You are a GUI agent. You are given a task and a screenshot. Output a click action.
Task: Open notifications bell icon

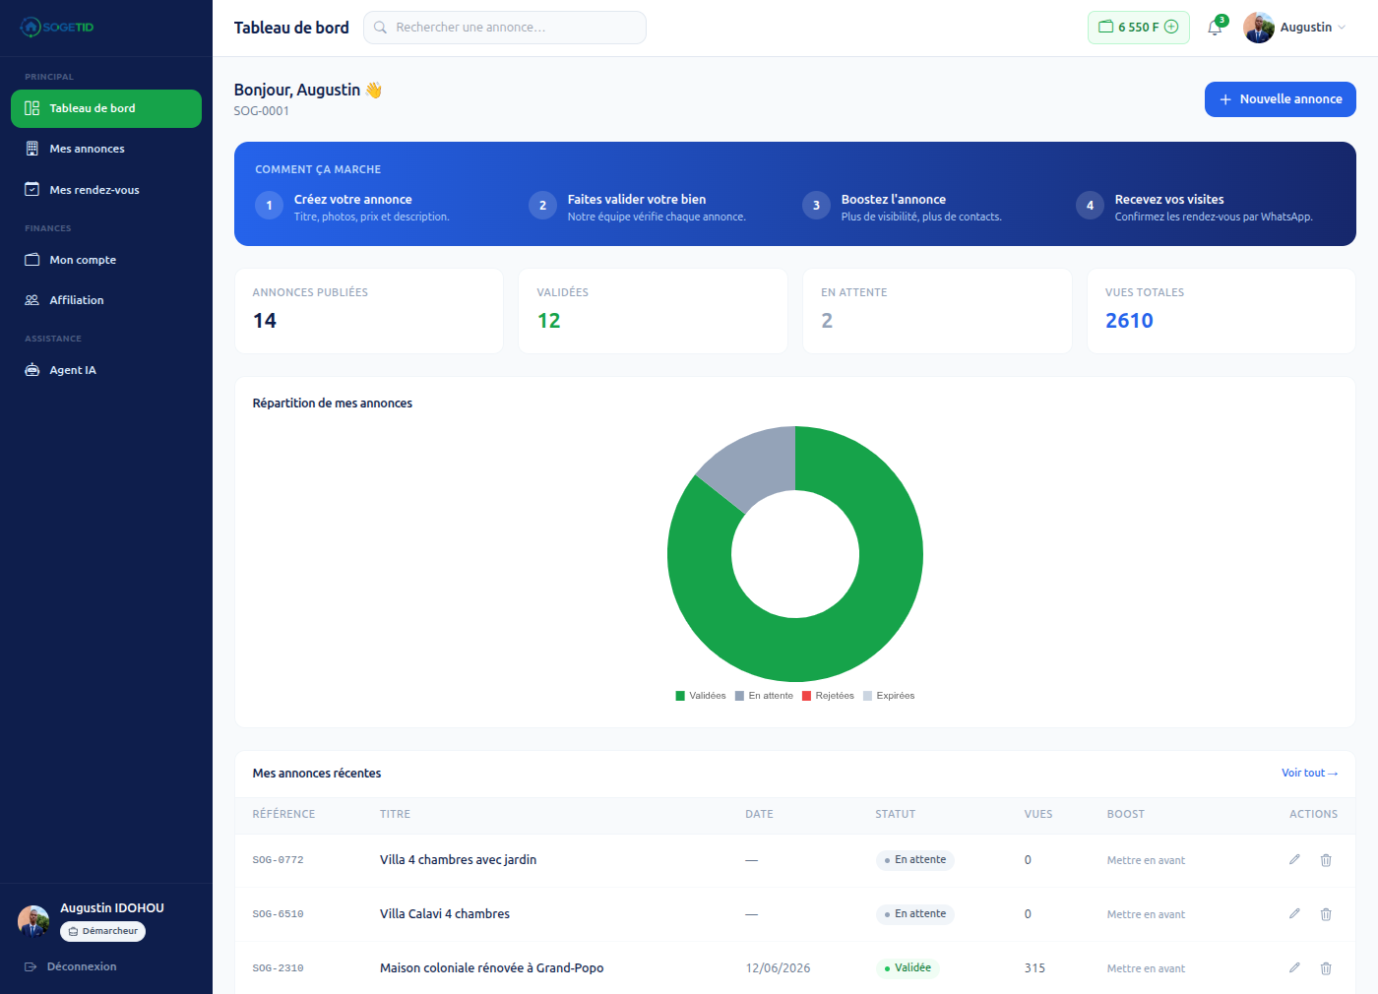click(1215, 28)
